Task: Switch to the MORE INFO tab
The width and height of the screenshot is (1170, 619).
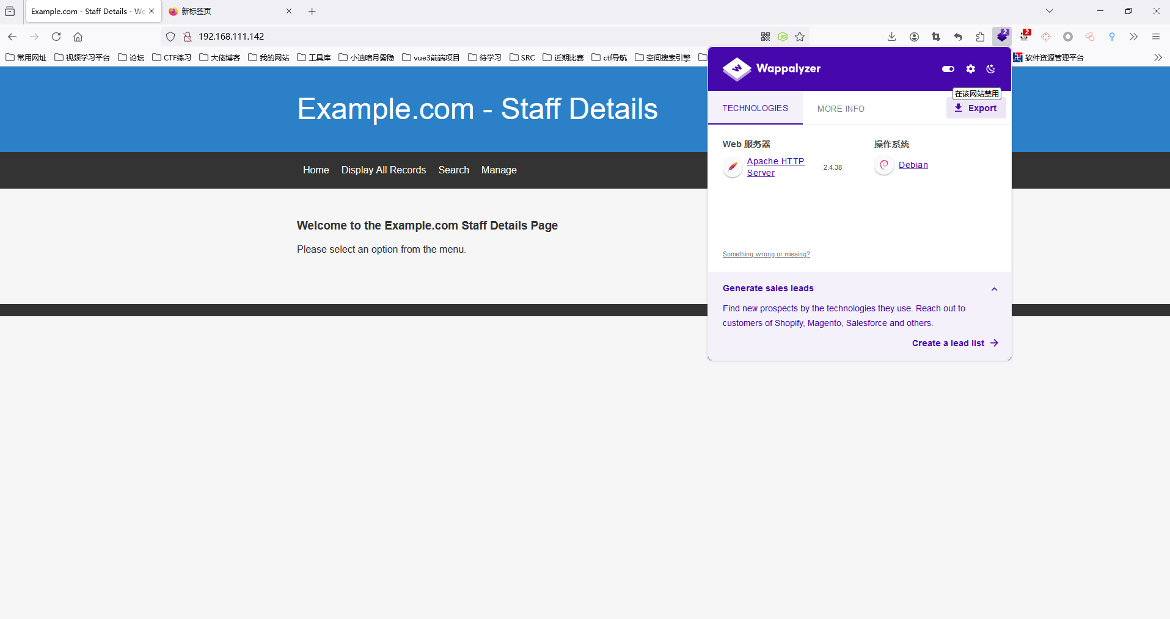Action: click(841, 109)
